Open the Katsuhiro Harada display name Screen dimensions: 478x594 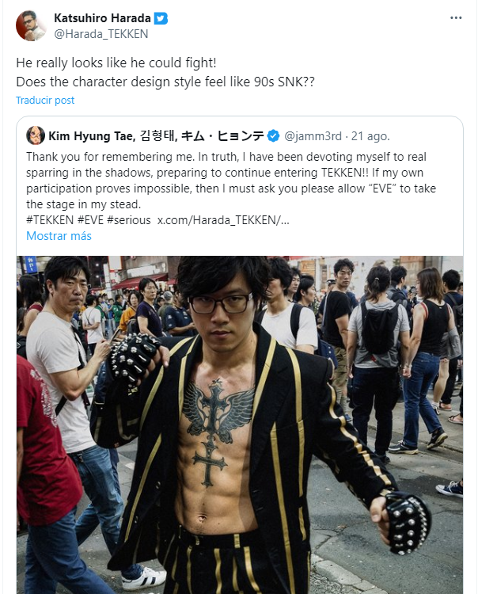click(102, 17)
